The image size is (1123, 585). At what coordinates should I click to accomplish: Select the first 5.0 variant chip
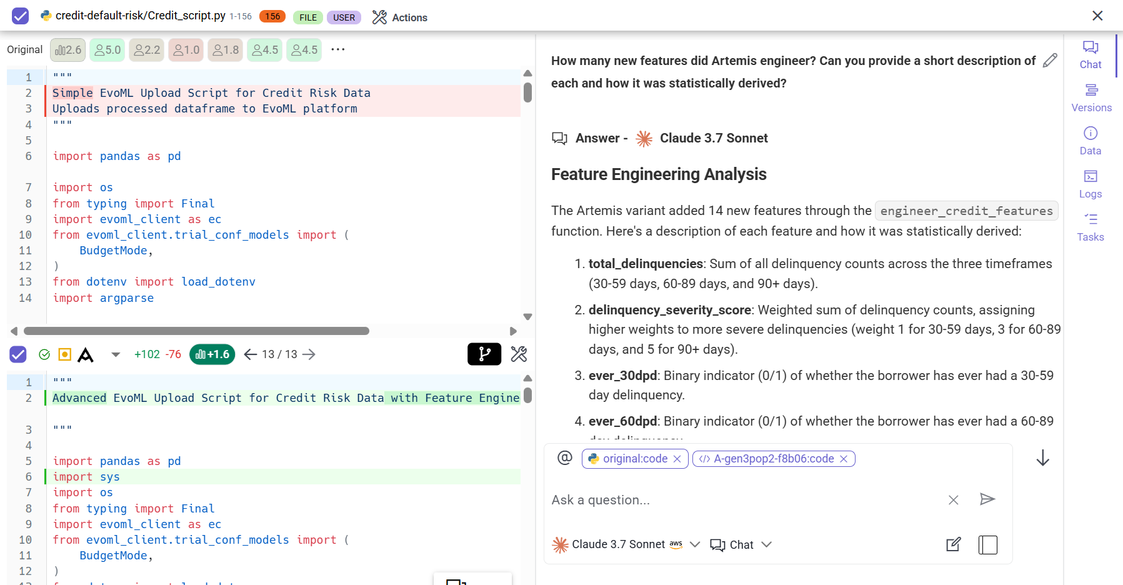click(107, 50)
